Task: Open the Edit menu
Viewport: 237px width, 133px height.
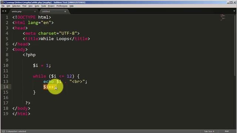Action: click(8, 6)
